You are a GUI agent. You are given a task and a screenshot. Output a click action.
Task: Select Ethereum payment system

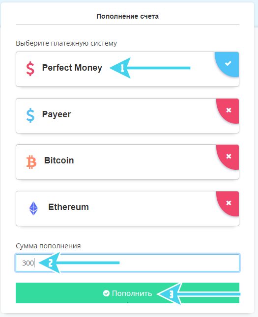tap(127, 209)
